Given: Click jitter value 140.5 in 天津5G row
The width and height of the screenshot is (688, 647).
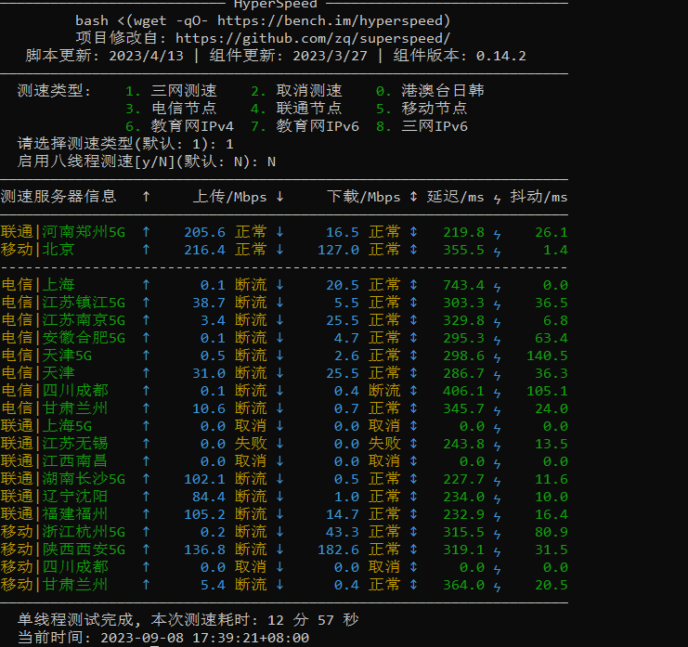Looking at the screenshot, I should (547, 356).
